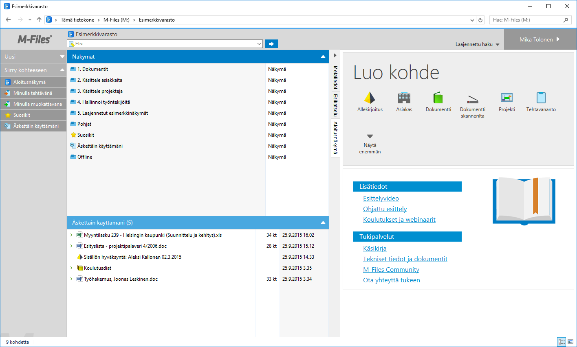The image size is (577, 347).
Task: Collapse the Äskettäin käyttämäni section
Action: tap(323, 223)
